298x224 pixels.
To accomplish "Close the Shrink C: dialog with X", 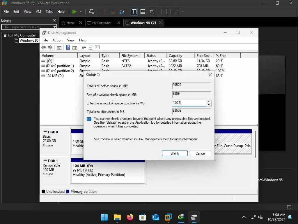I will pyautogui.click(x=210, y=75).
